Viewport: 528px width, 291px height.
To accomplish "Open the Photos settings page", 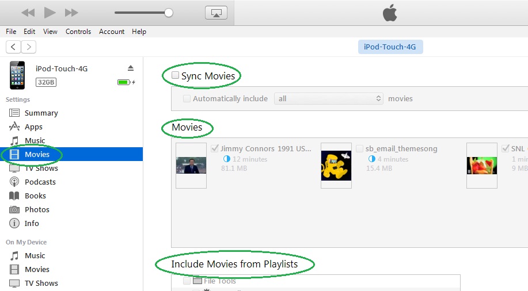I will (x=37, y=209).
